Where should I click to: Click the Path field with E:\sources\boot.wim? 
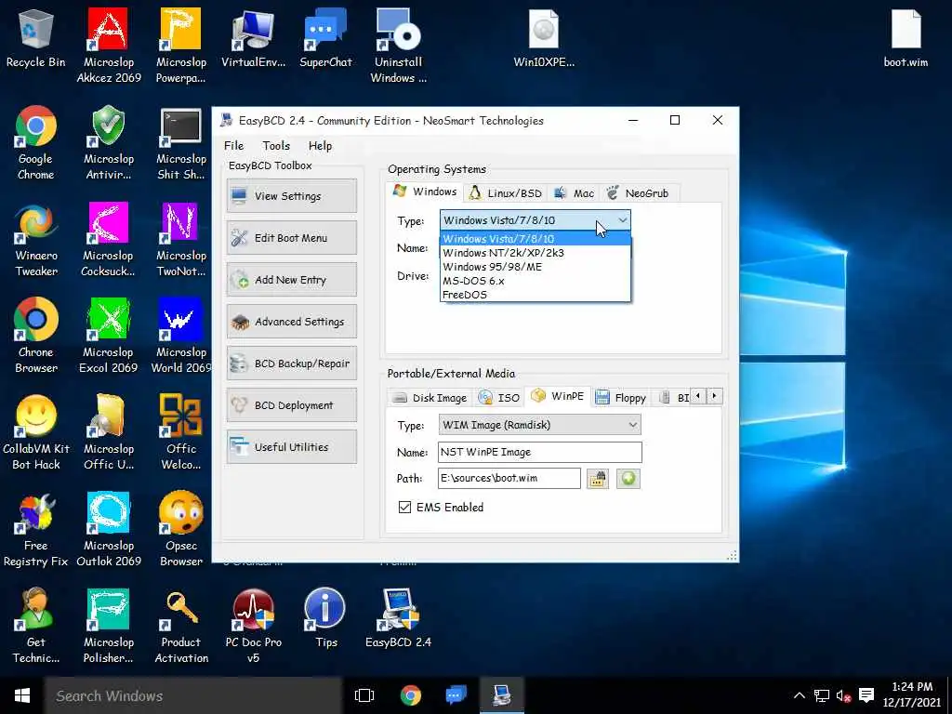509,479
